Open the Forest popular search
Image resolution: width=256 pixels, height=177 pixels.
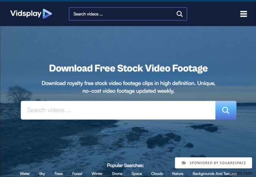coord(77,174)
